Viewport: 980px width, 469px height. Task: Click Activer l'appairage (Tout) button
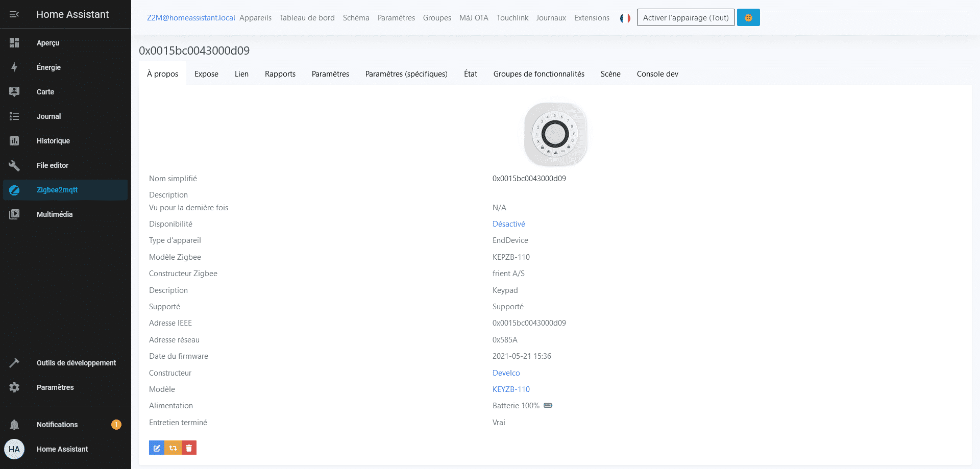tap(685, 17)
